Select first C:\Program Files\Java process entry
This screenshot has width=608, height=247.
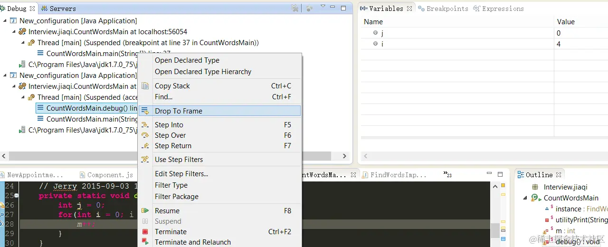tap(78, 65)
